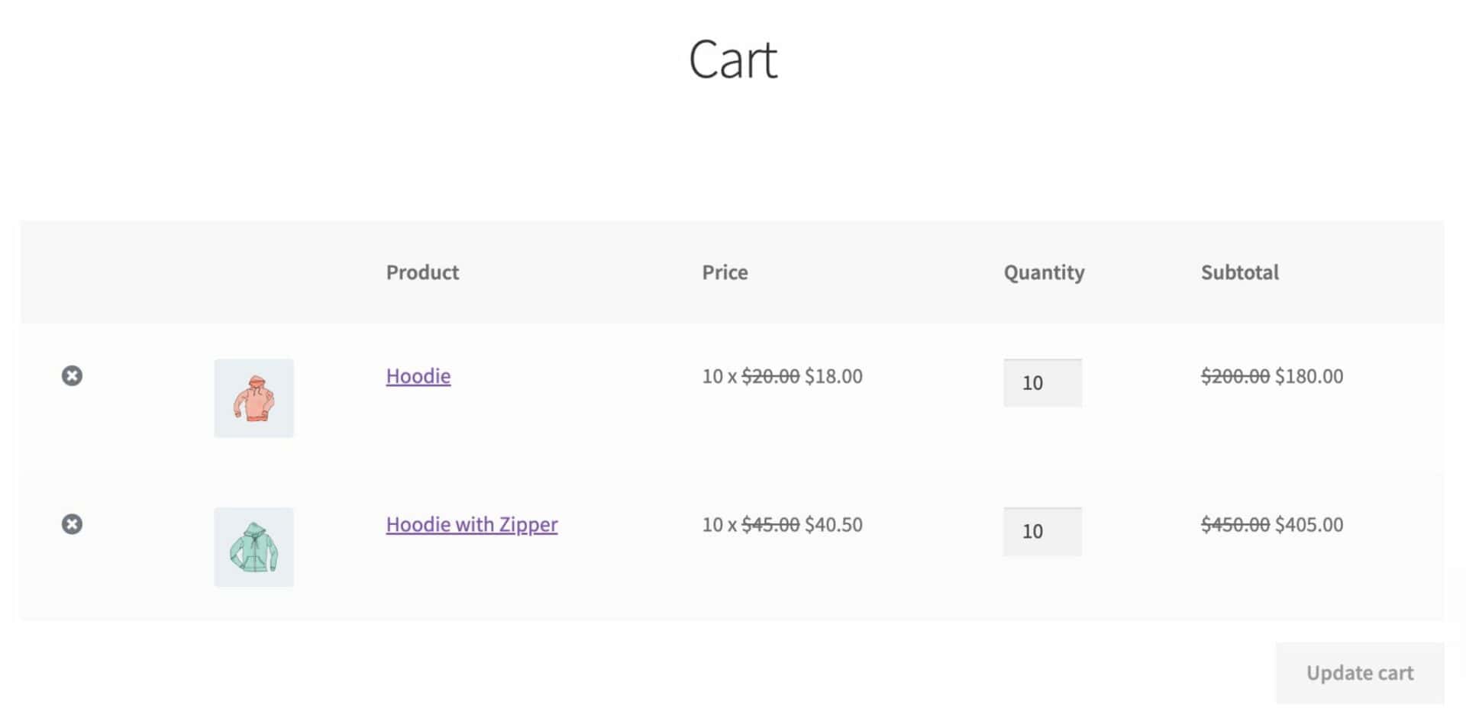Follow the Hoodie with Zipper link
Viewport: 1466px width, 718px height.
click(x=472, y=524)
